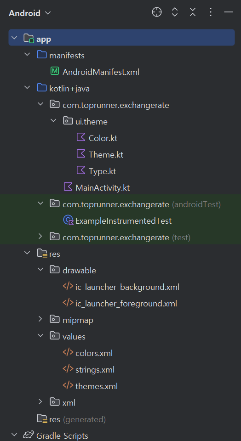Open the Android view dropdown
This screenshot has width=241, height=441.
(x=29, y=13)
